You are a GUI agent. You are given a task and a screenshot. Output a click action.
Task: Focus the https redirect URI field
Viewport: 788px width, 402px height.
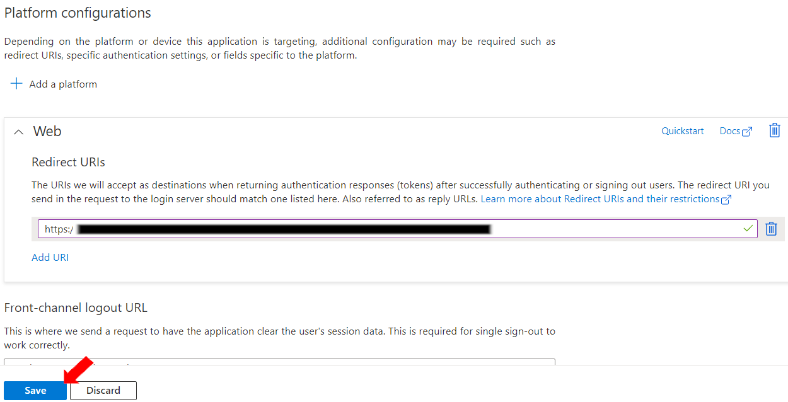pos(391,229)
